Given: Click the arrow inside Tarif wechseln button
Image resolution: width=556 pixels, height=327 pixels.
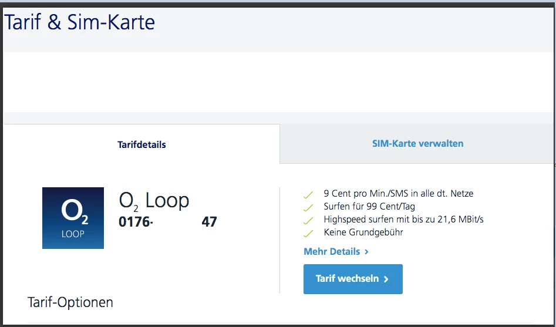Looking at the screenshot, I should tap(386, 279).
